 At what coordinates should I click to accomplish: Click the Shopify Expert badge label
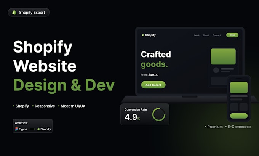(x=32, y=13)
